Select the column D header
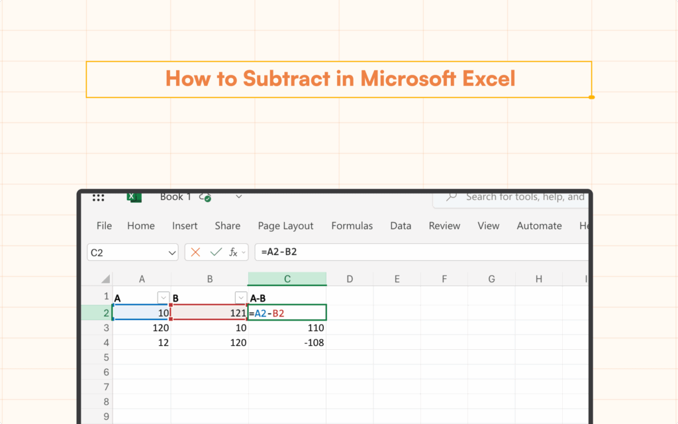Screen dimensions: 678x424 point(350,280)
